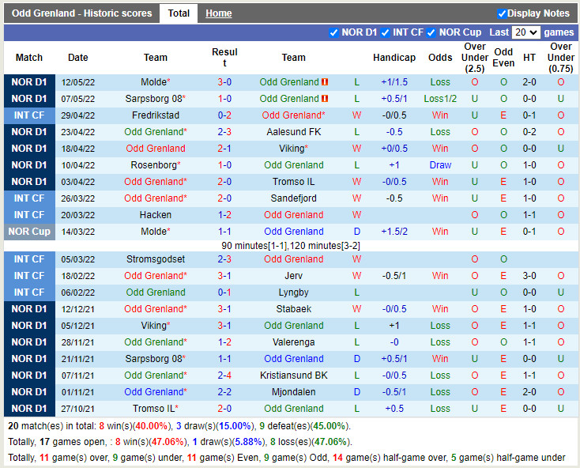Click the Kristiansund BK team link
The image size is (580, 468).
click(293, 376)
